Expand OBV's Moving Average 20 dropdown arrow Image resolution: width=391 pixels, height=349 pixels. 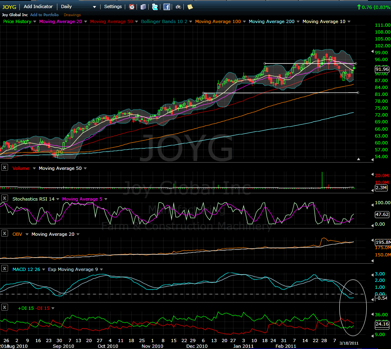coord(78,235)
